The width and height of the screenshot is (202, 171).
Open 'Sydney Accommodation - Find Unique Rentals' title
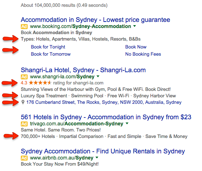pyautogui.click(x=103, y=151)
